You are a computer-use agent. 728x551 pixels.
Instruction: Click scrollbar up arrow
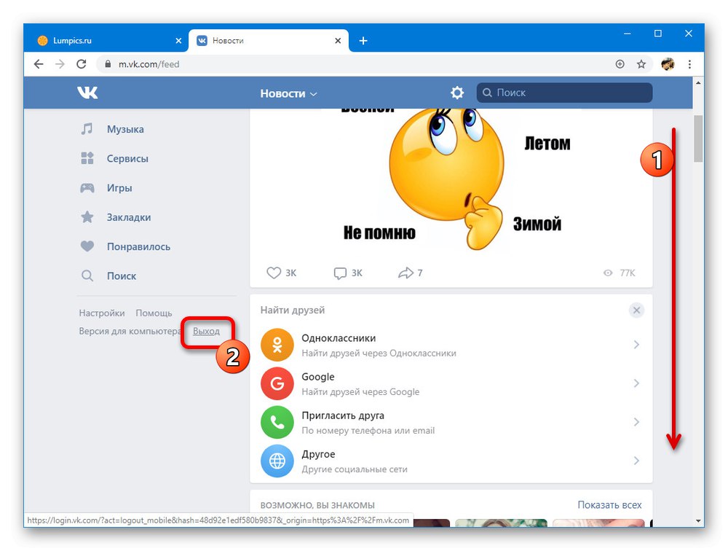(x=698, y=83)
